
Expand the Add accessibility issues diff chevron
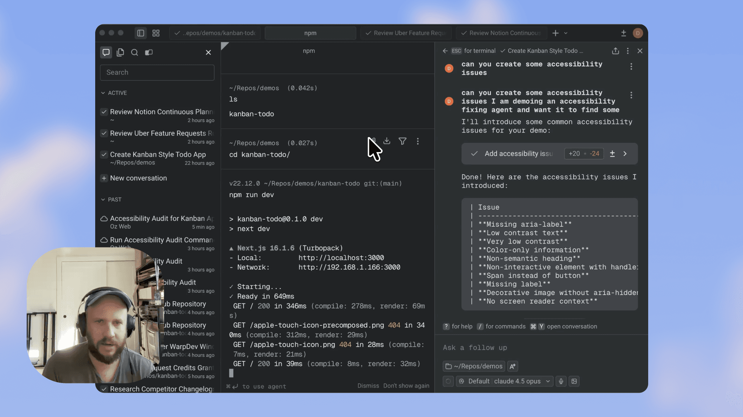click(x=625, y=154)
